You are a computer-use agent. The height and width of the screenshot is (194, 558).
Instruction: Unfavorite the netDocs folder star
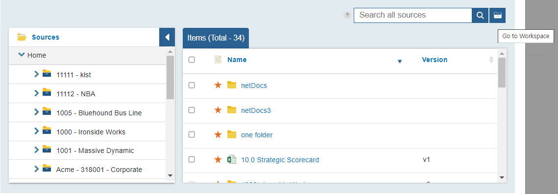pyautogui.click(x=218, y=85)
